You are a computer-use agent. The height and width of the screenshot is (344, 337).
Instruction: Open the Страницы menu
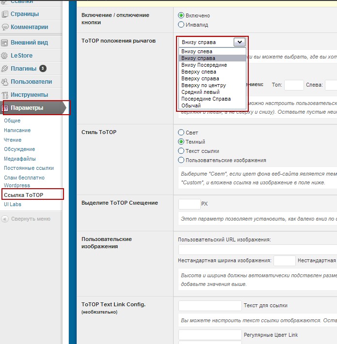(x=25, y=14)
